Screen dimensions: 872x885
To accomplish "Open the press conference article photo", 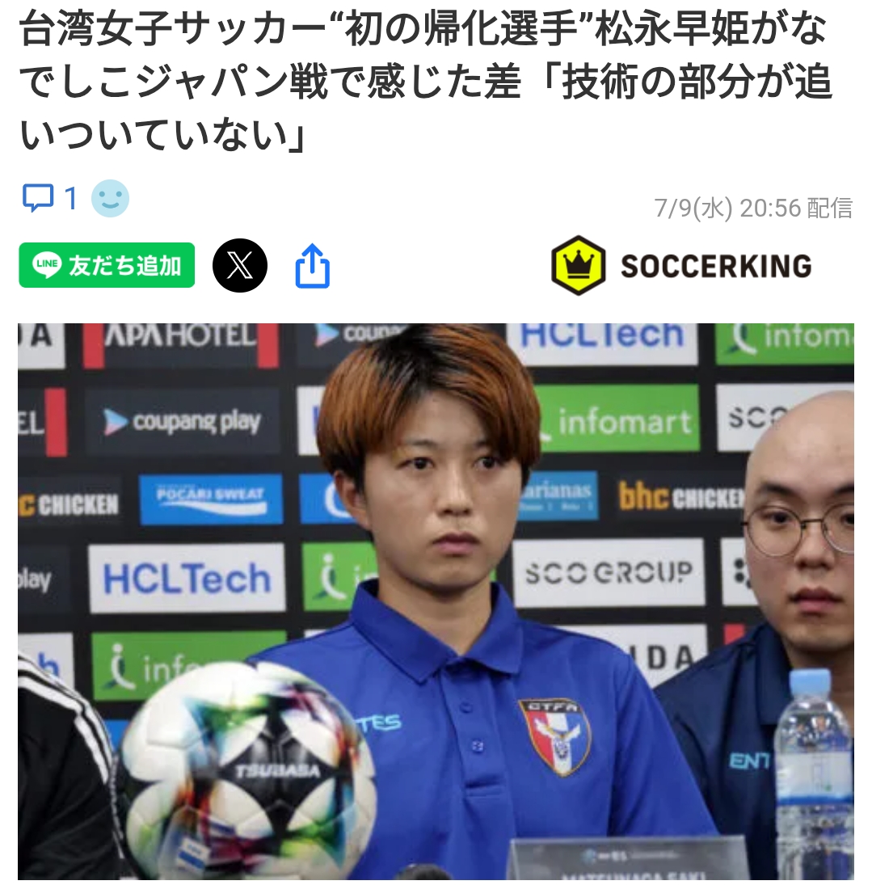I will pyautogui.click(x=436, y=601).
